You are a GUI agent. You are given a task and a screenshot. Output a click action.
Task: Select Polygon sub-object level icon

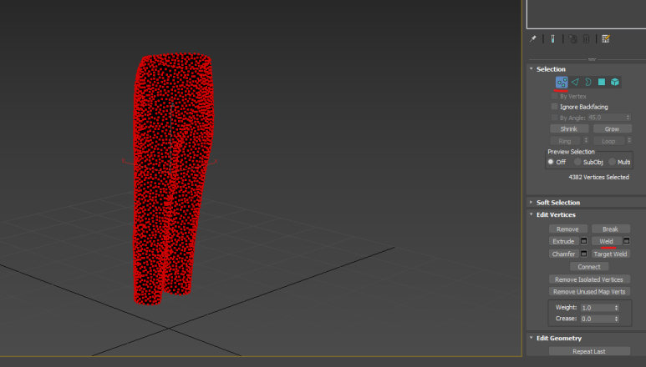tap(602, 82)
